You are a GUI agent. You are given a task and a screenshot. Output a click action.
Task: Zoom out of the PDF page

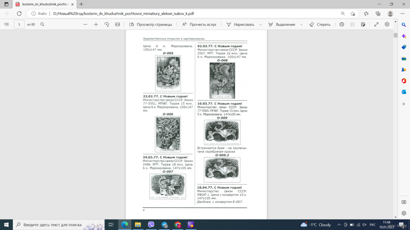click(85, 24)
